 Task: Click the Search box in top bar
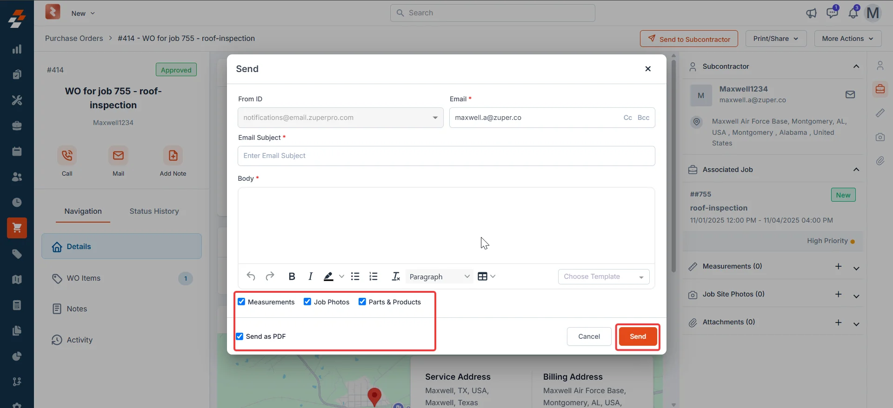(x=493, y=13)
